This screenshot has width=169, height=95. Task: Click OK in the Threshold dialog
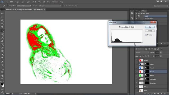pyautogui.click(x=150, y=27)
